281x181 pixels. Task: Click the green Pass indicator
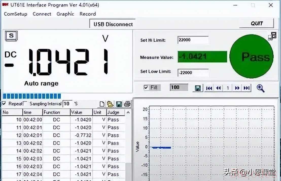point(252,56)
